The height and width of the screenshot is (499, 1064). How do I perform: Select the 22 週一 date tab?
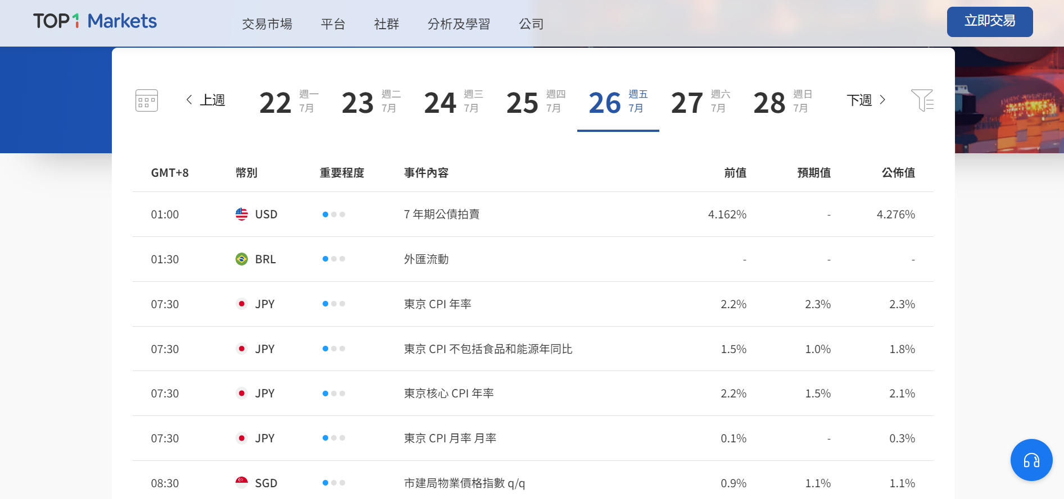point(289,102)
